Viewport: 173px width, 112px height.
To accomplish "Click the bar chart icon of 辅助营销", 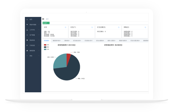I will tap(27, 50).
